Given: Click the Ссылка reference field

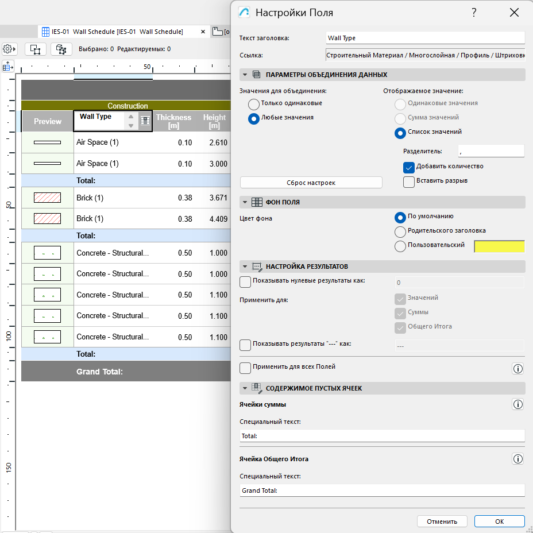Looking at the screenshot, I should coord(425,55).
